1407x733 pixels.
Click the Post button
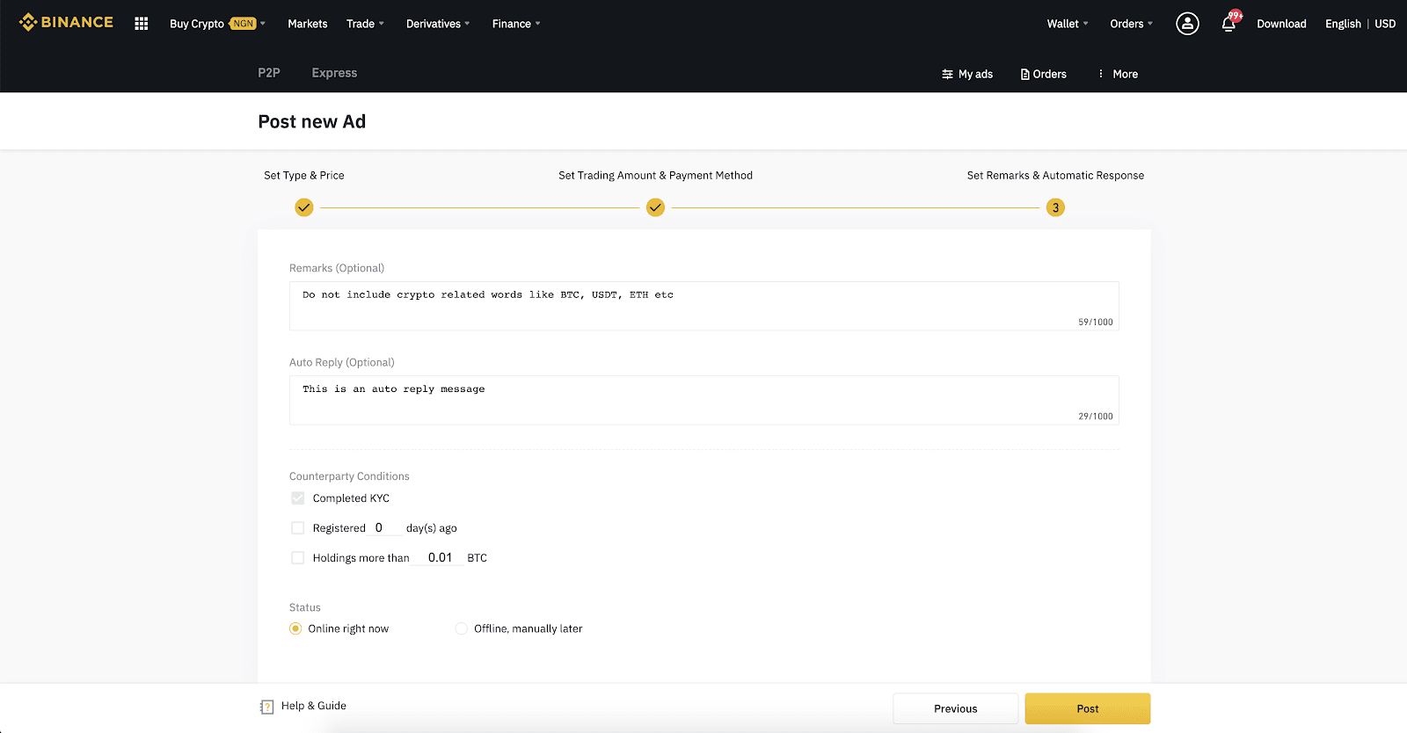[x=1088, y=708]
